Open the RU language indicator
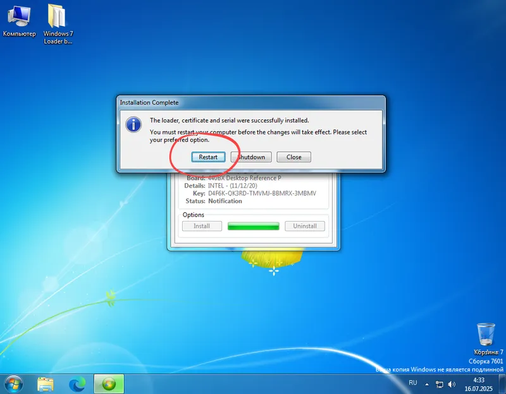 coord(412,383)
